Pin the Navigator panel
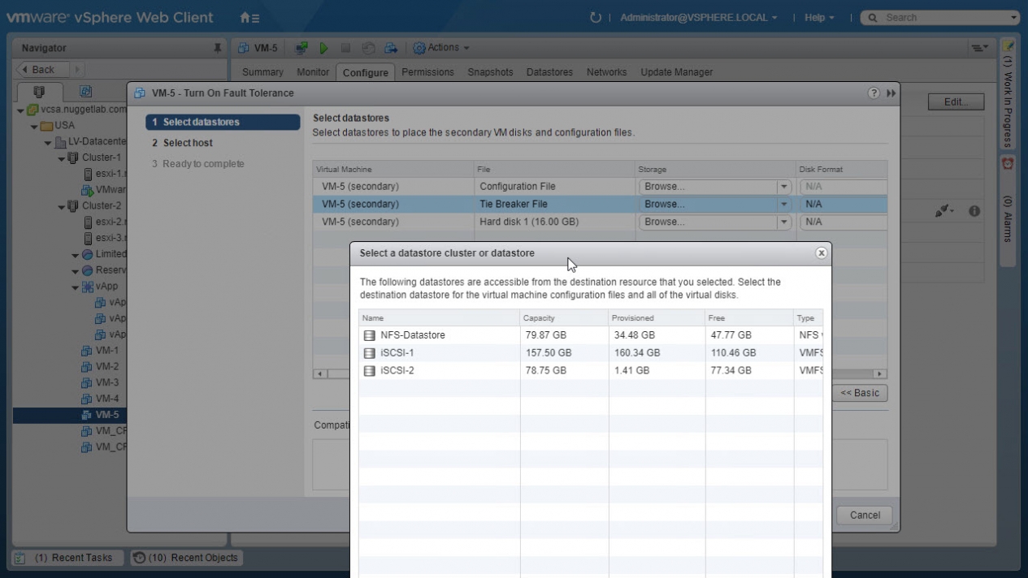Image resolution: width=1028 pixels, height=578 pixels. pos(217,48)
